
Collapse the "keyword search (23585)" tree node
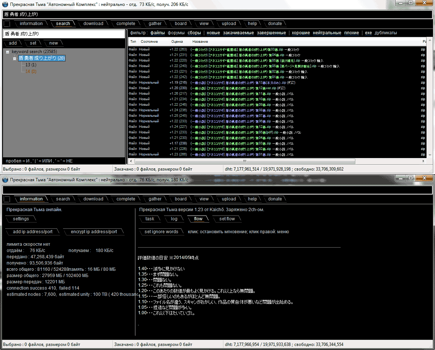(8, 52)
